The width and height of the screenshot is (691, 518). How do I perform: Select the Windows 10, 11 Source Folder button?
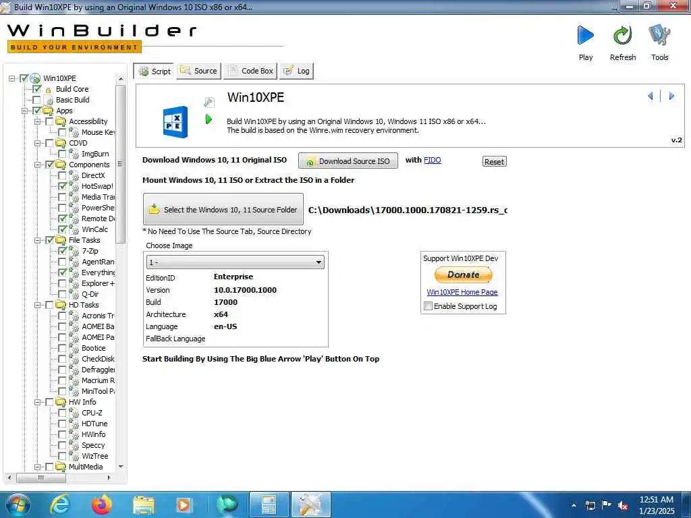click(223, 209)
